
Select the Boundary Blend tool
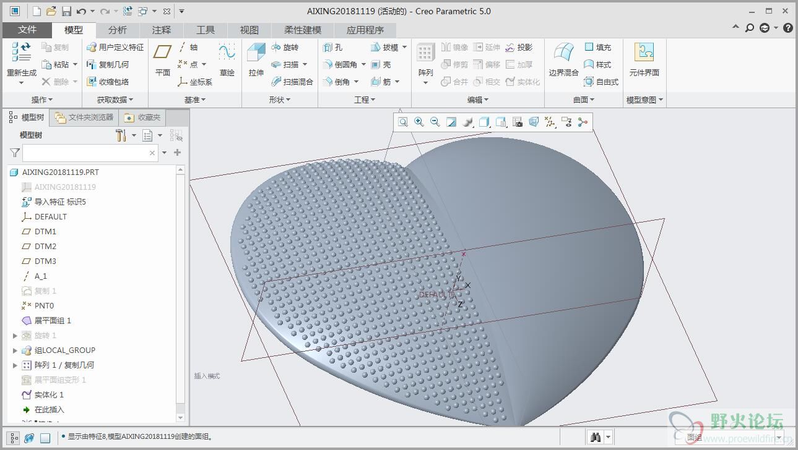coord(563,61)
